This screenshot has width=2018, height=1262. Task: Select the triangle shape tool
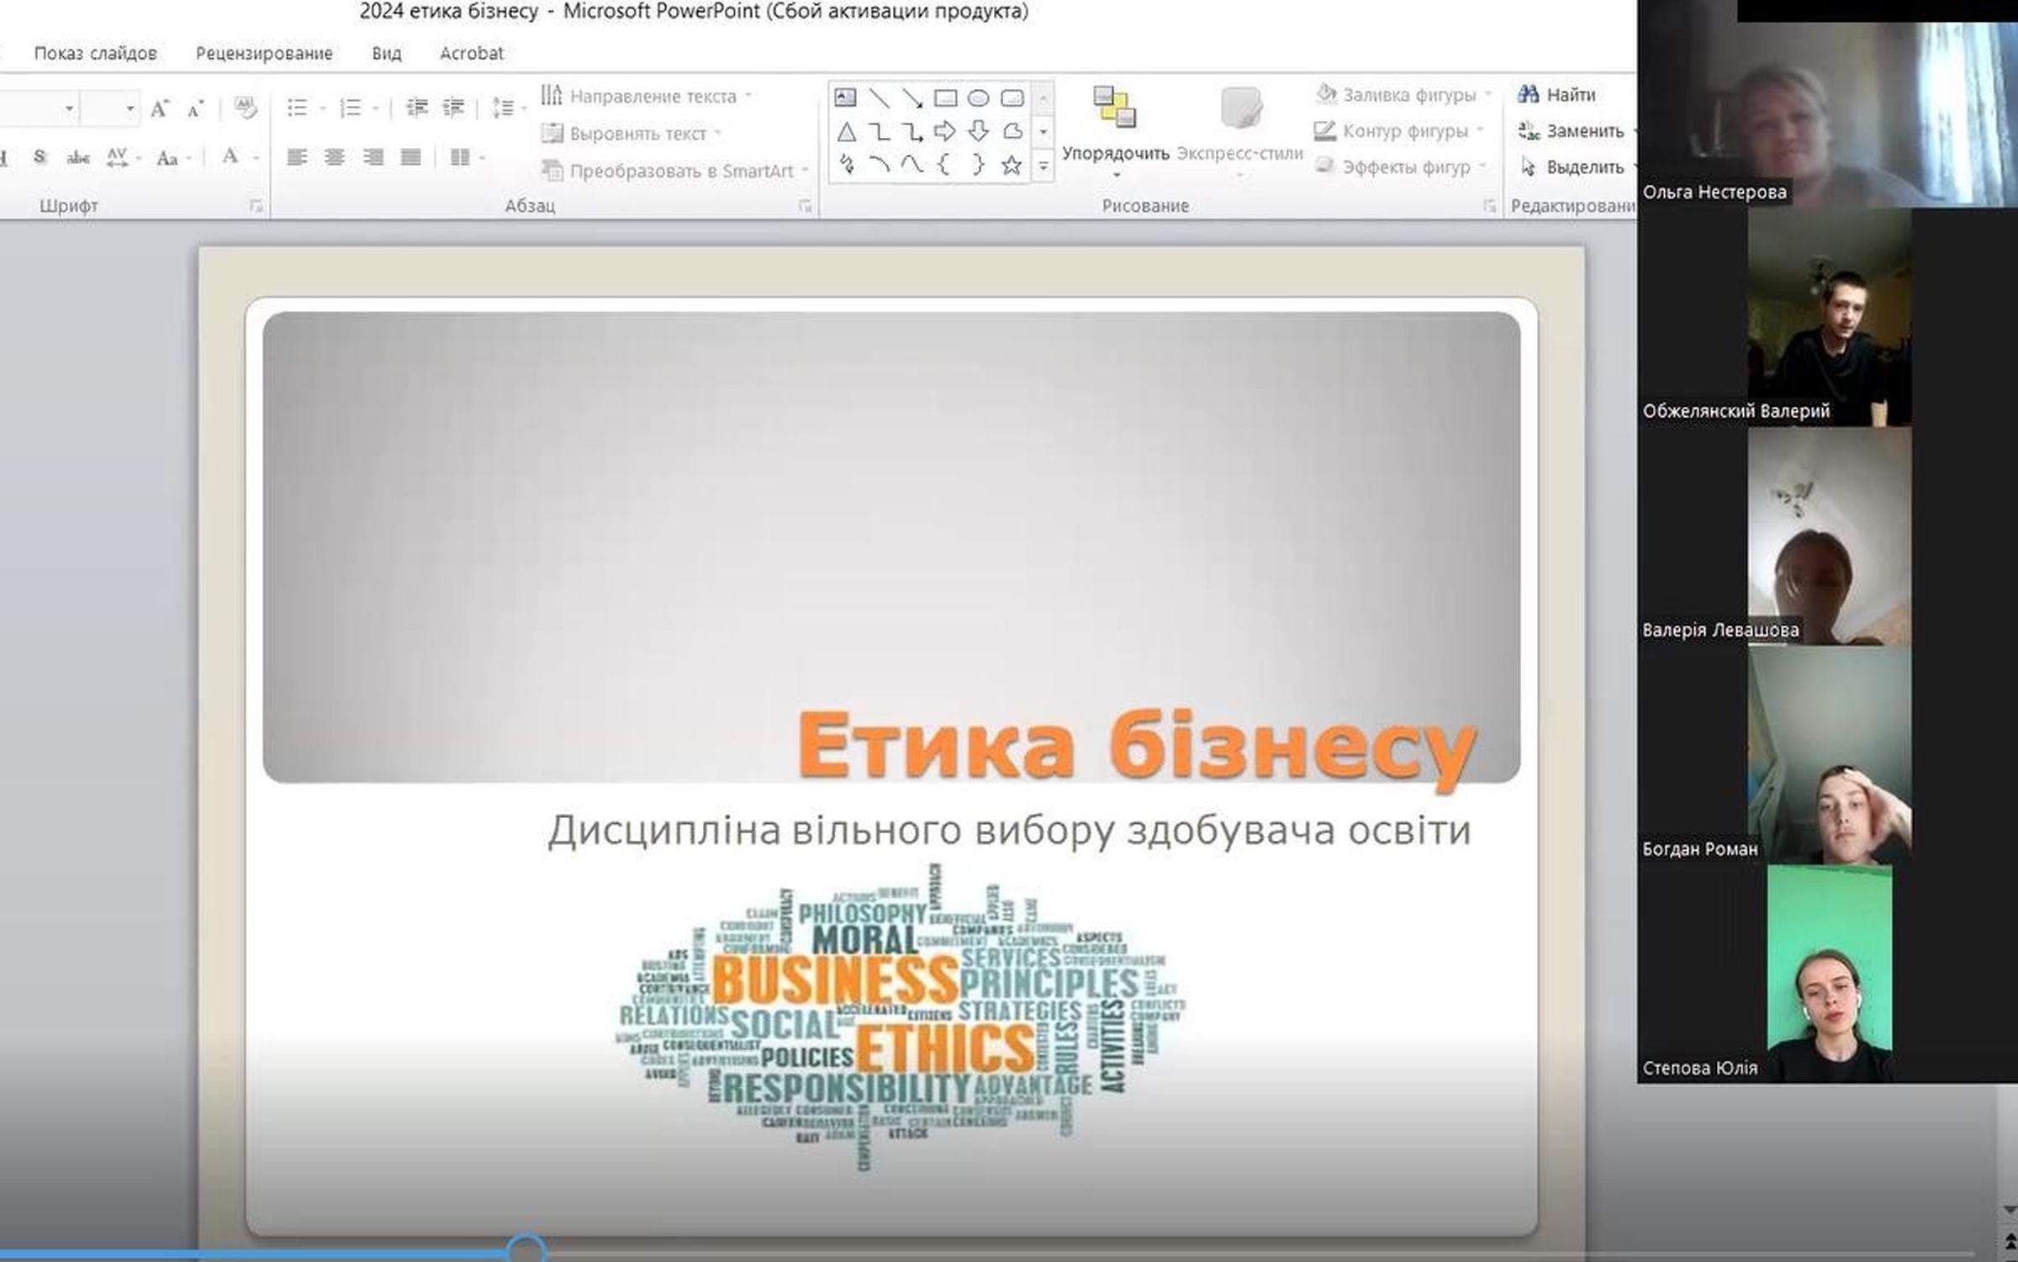(x=847, y=132)
